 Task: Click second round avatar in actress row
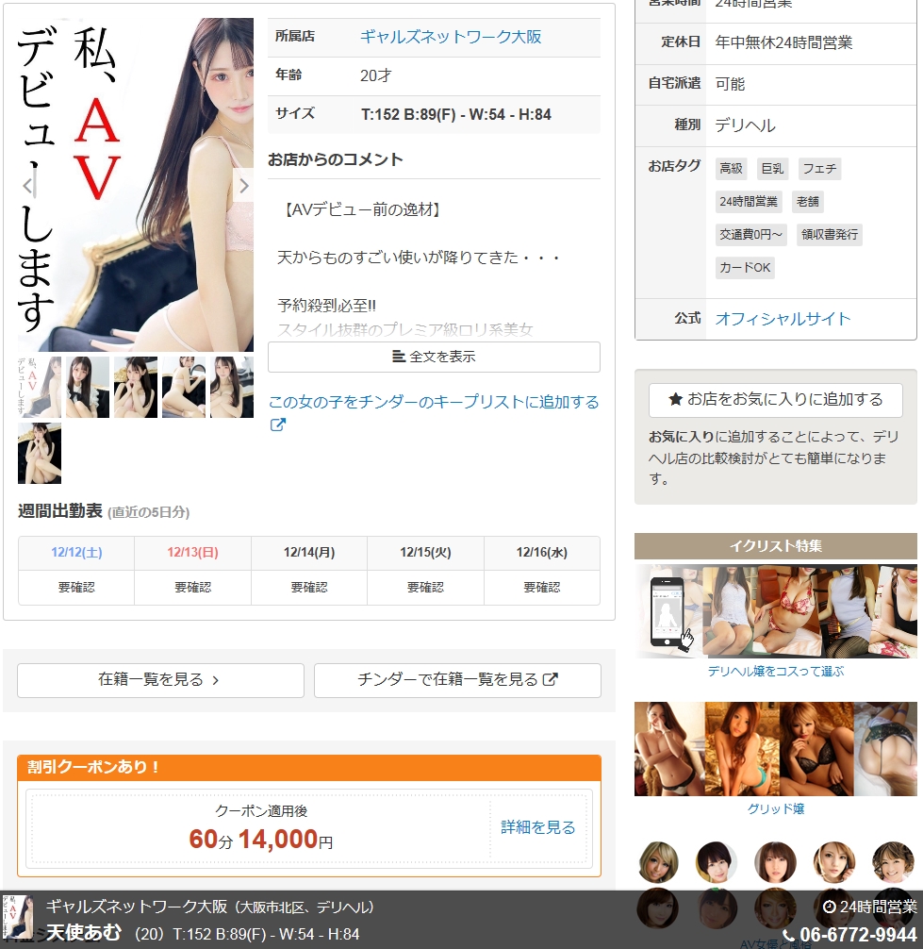click(x=717, y=862)
